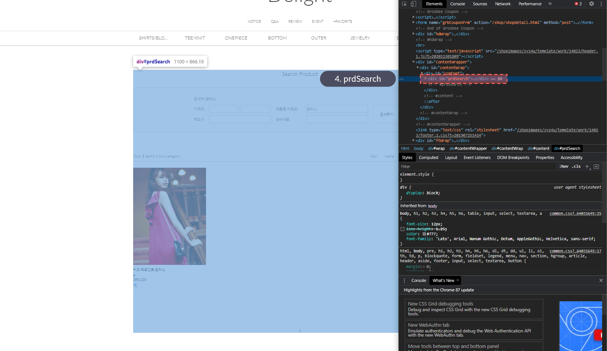The image size is (607, 351).
Task: Toggle the device toolbar icon
Action: point(413,4)
